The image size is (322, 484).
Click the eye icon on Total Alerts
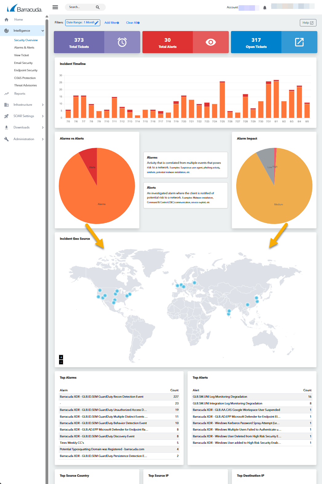tap(211, 42)
